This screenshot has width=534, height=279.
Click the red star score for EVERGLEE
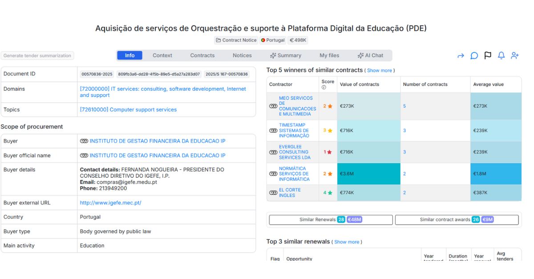(329, 152)
